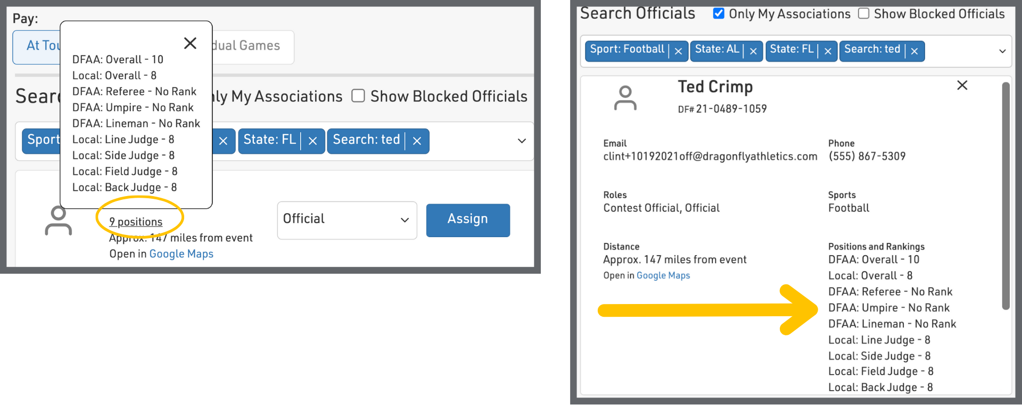Uncheck Only My Associations checkbox
This screenshot has height=405, width=1022.
coord(719,13)
